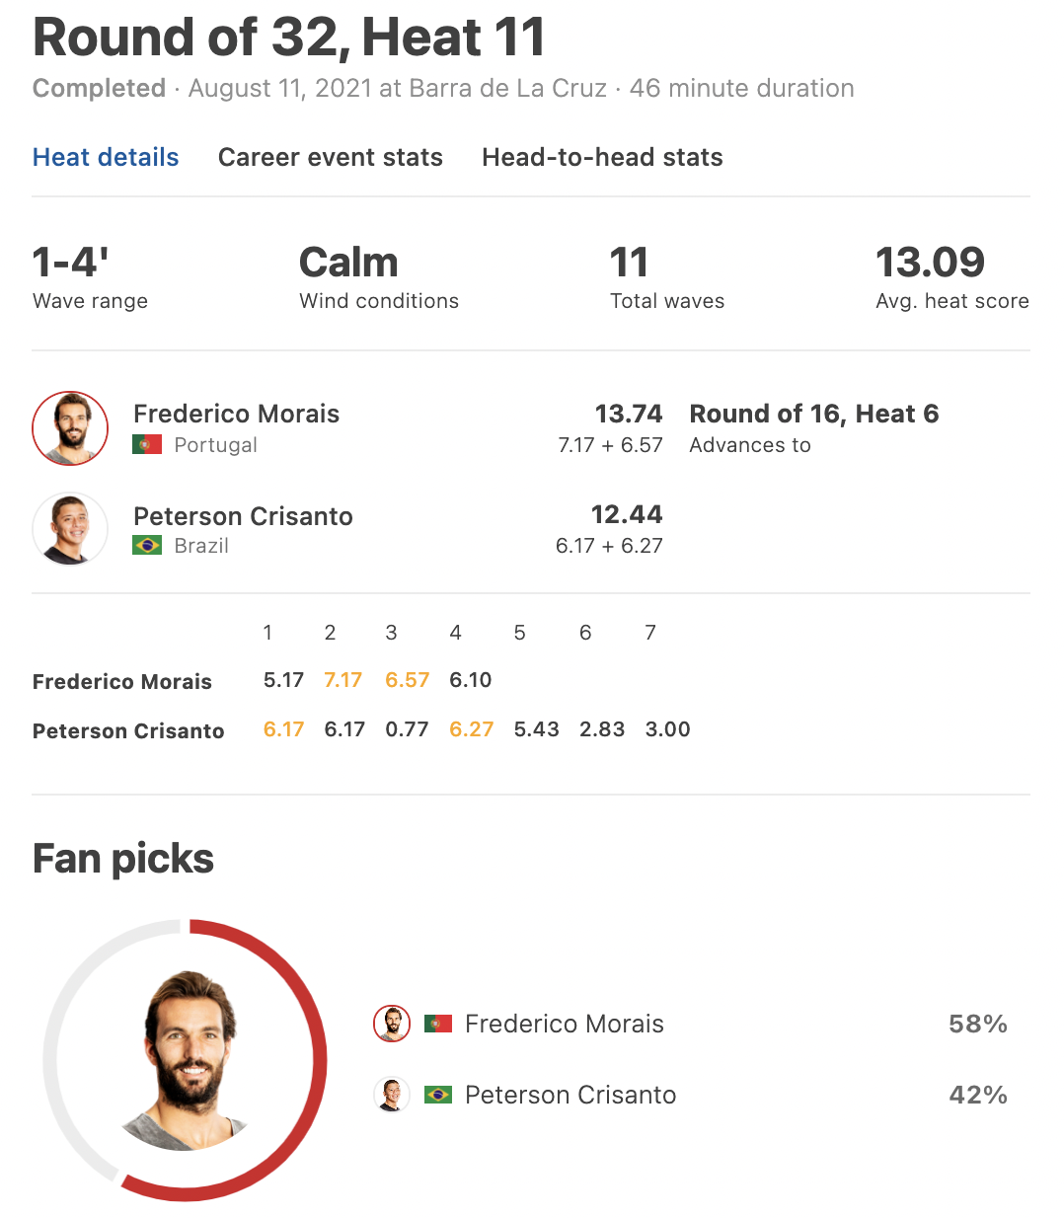
Task: Click Crisanto's highlighted 6.27 wave score
Action: click(471, 729)
